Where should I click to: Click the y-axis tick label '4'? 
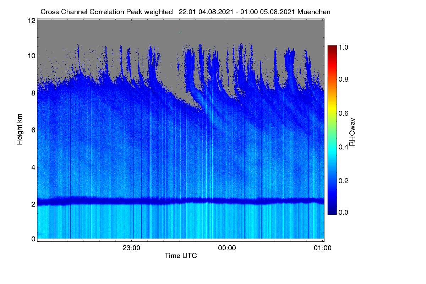tap(33, 167)
